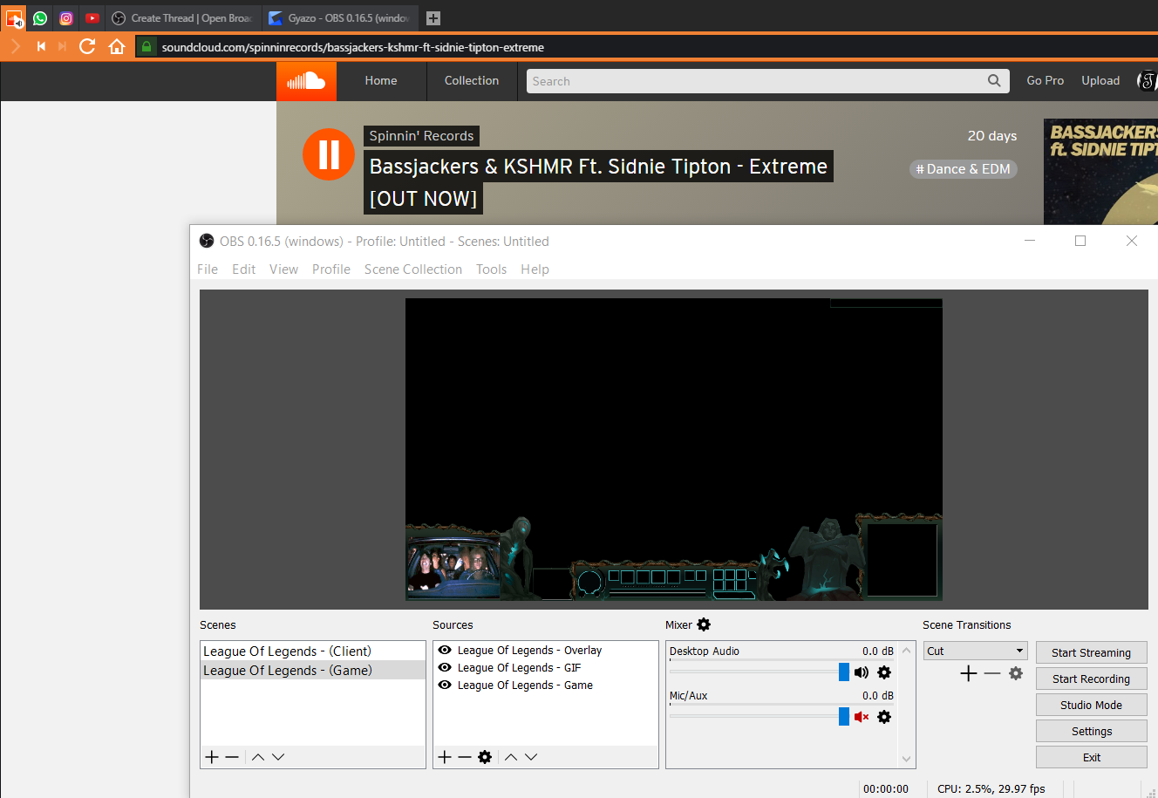Open the Cut scene transition dropdown
The height and width of the screenshot is (798, 1158).
click(x=976, y=651)
